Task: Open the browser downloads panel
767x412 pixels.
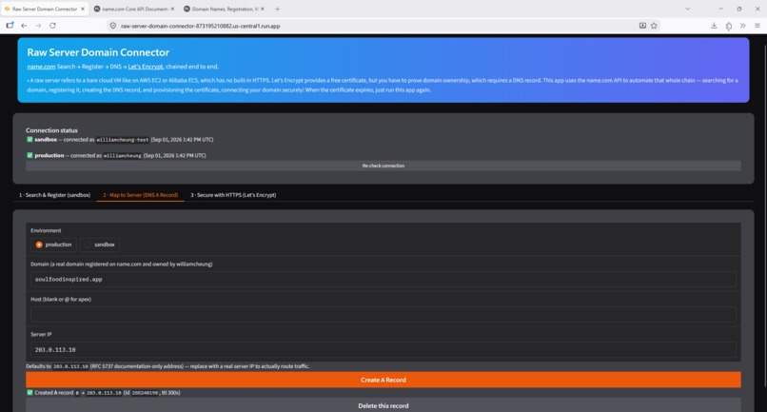Action: point(714,26)
